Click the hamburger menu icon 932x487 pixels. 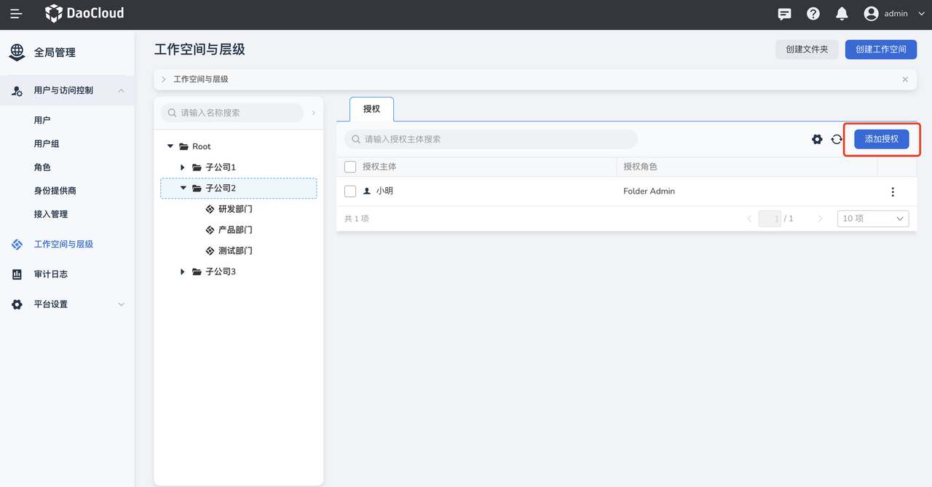pos(16,14)
